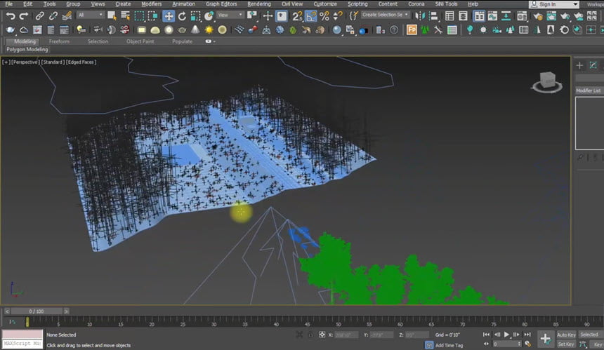Image resolution: width=604 pixels, height=350 pixels.
Task: Click the Use Pivot Point Center icon
Action: pos(251,16)
